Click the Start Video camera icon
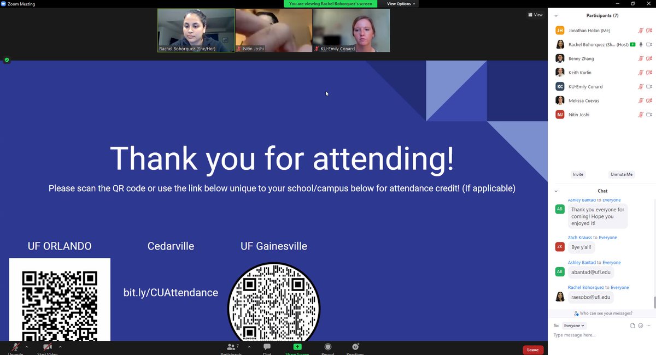 [48, 347]
